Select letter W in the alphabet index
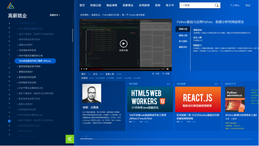This screenshot has height=146, width=259. pos(9,121)
